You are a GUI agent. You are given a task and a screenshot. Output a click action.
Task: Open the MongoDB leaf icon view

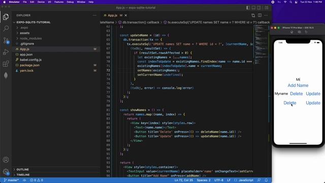coord(6,75)
